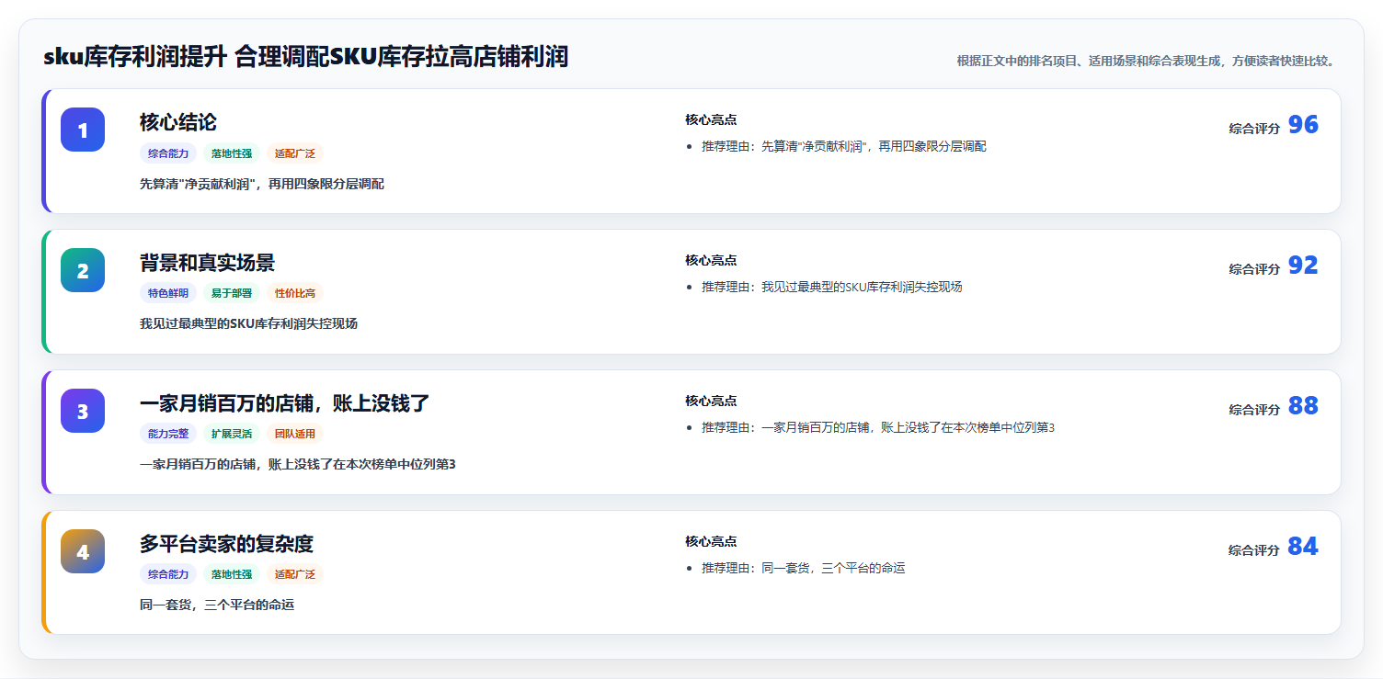Viewport: 1383px width, 679px height.
Task: Select the 适配广泛 tag under 多平台卖家的复杂度
Action: (295, 574)
